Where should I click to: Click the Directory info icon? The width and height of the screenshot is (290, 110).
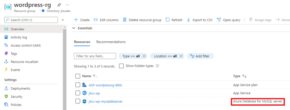pyautogui.click(x=43, y=11)
